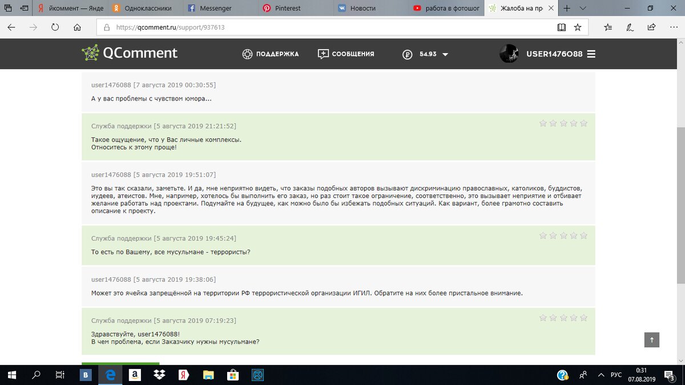685x385 pixels.
Task: Expand the 54.93 balance dropdown
Action: 445,55
